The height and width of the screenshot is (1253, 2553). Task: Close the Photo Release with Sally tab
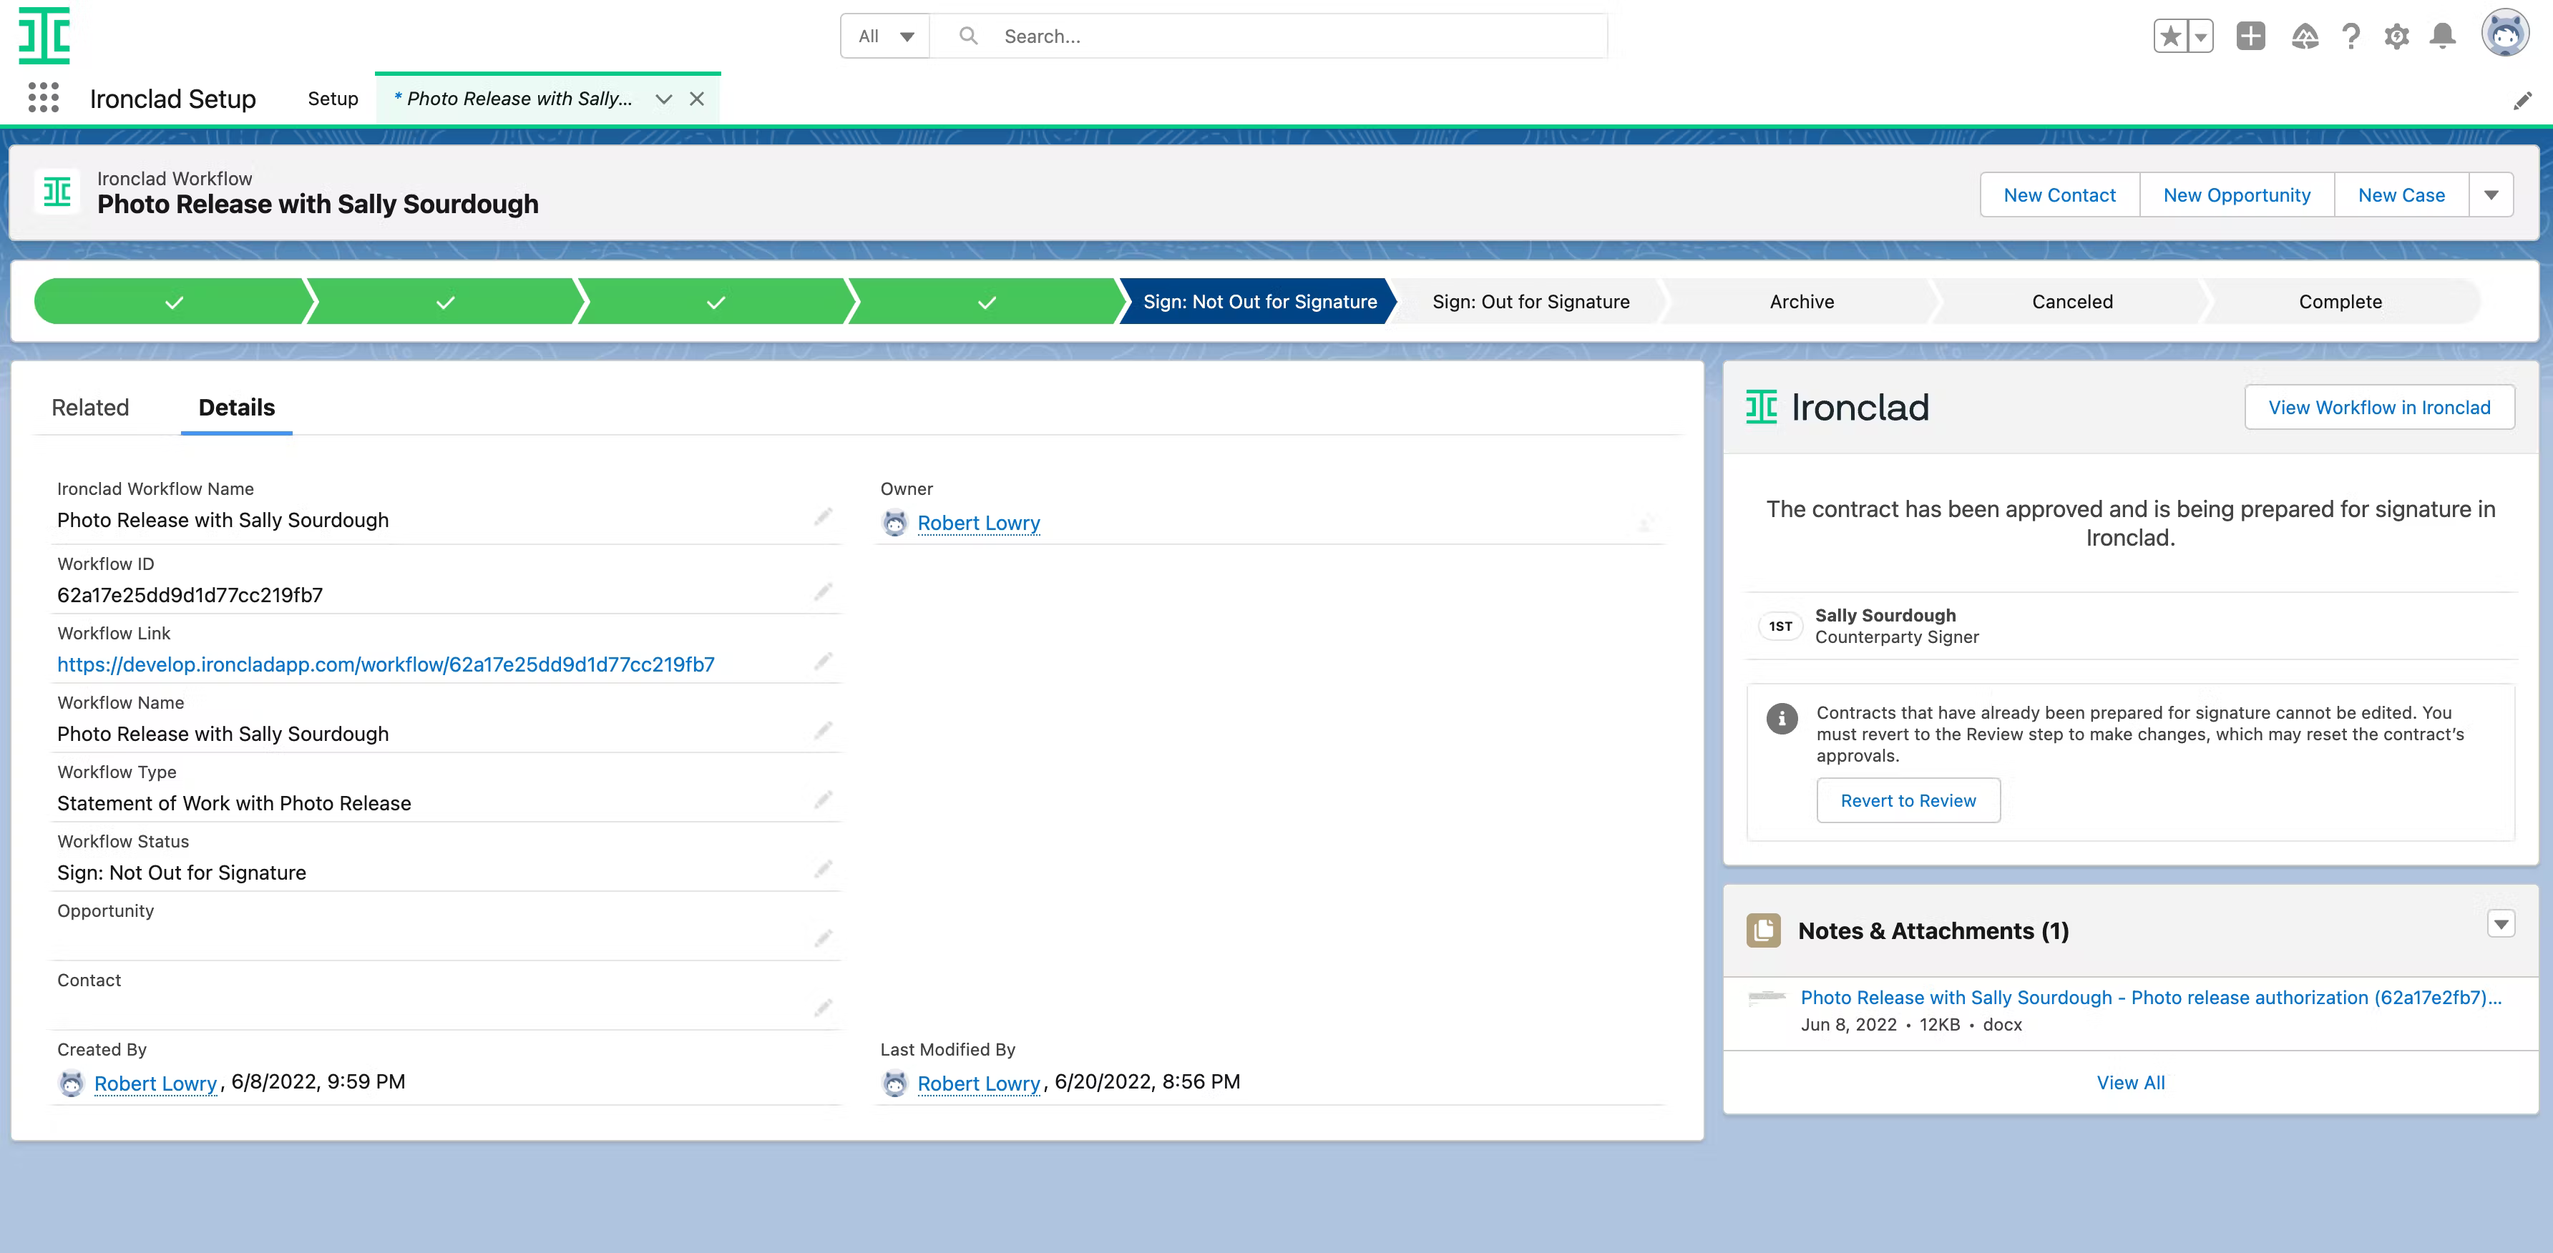point(697,98)
